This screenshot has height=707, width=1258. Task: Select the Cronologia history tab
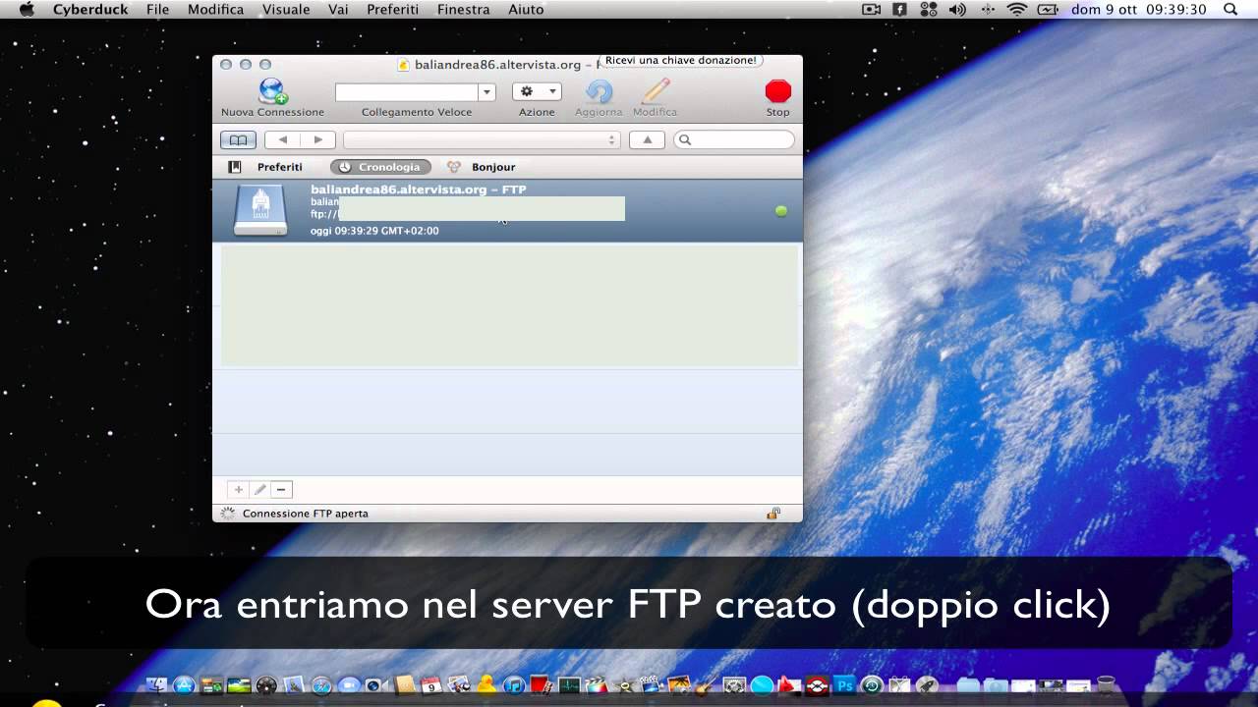(380, 167)
